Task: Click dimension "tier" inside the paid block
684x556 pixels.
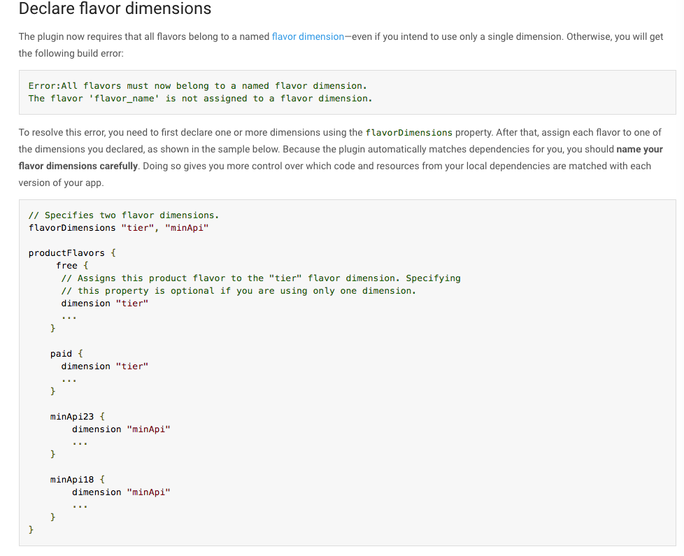Action: [x=105, y=366]
